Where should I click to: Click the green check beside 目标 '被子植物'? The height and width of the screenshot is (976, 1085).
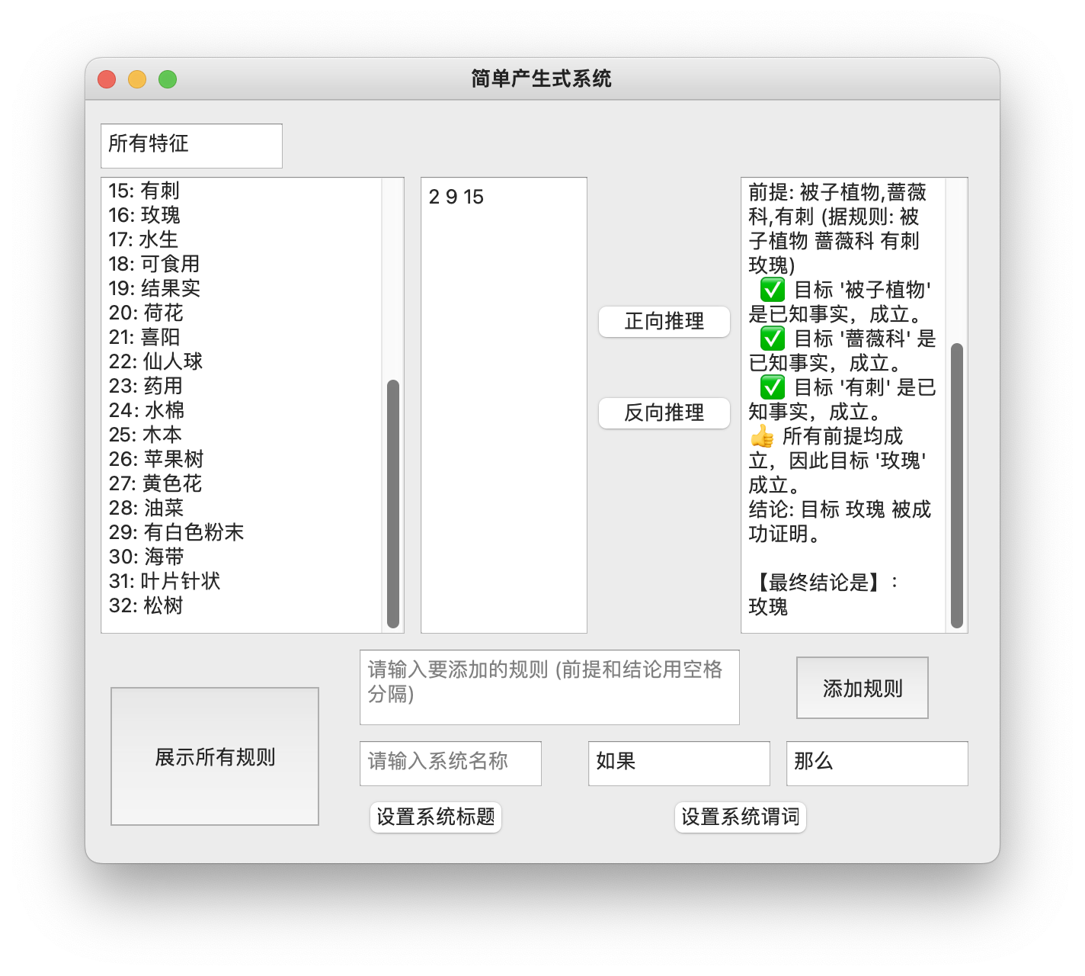click(x=772, y=290)
